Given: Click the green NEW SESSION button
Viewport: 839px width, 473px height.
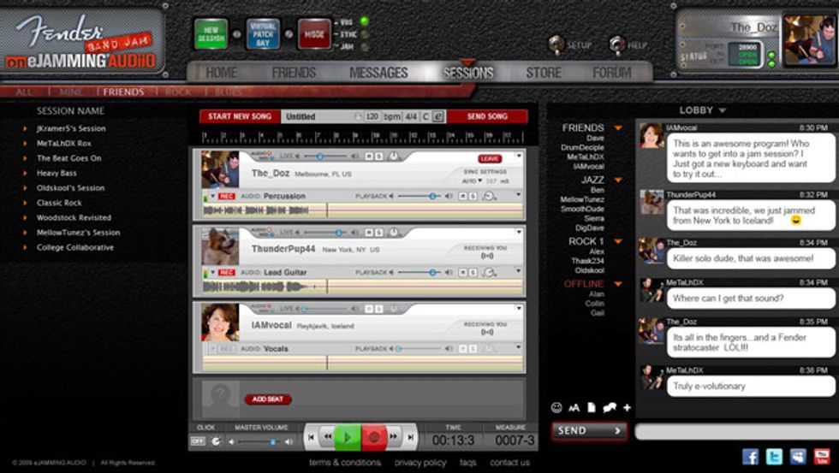Looking at the screenshot, I should point(211,34).
